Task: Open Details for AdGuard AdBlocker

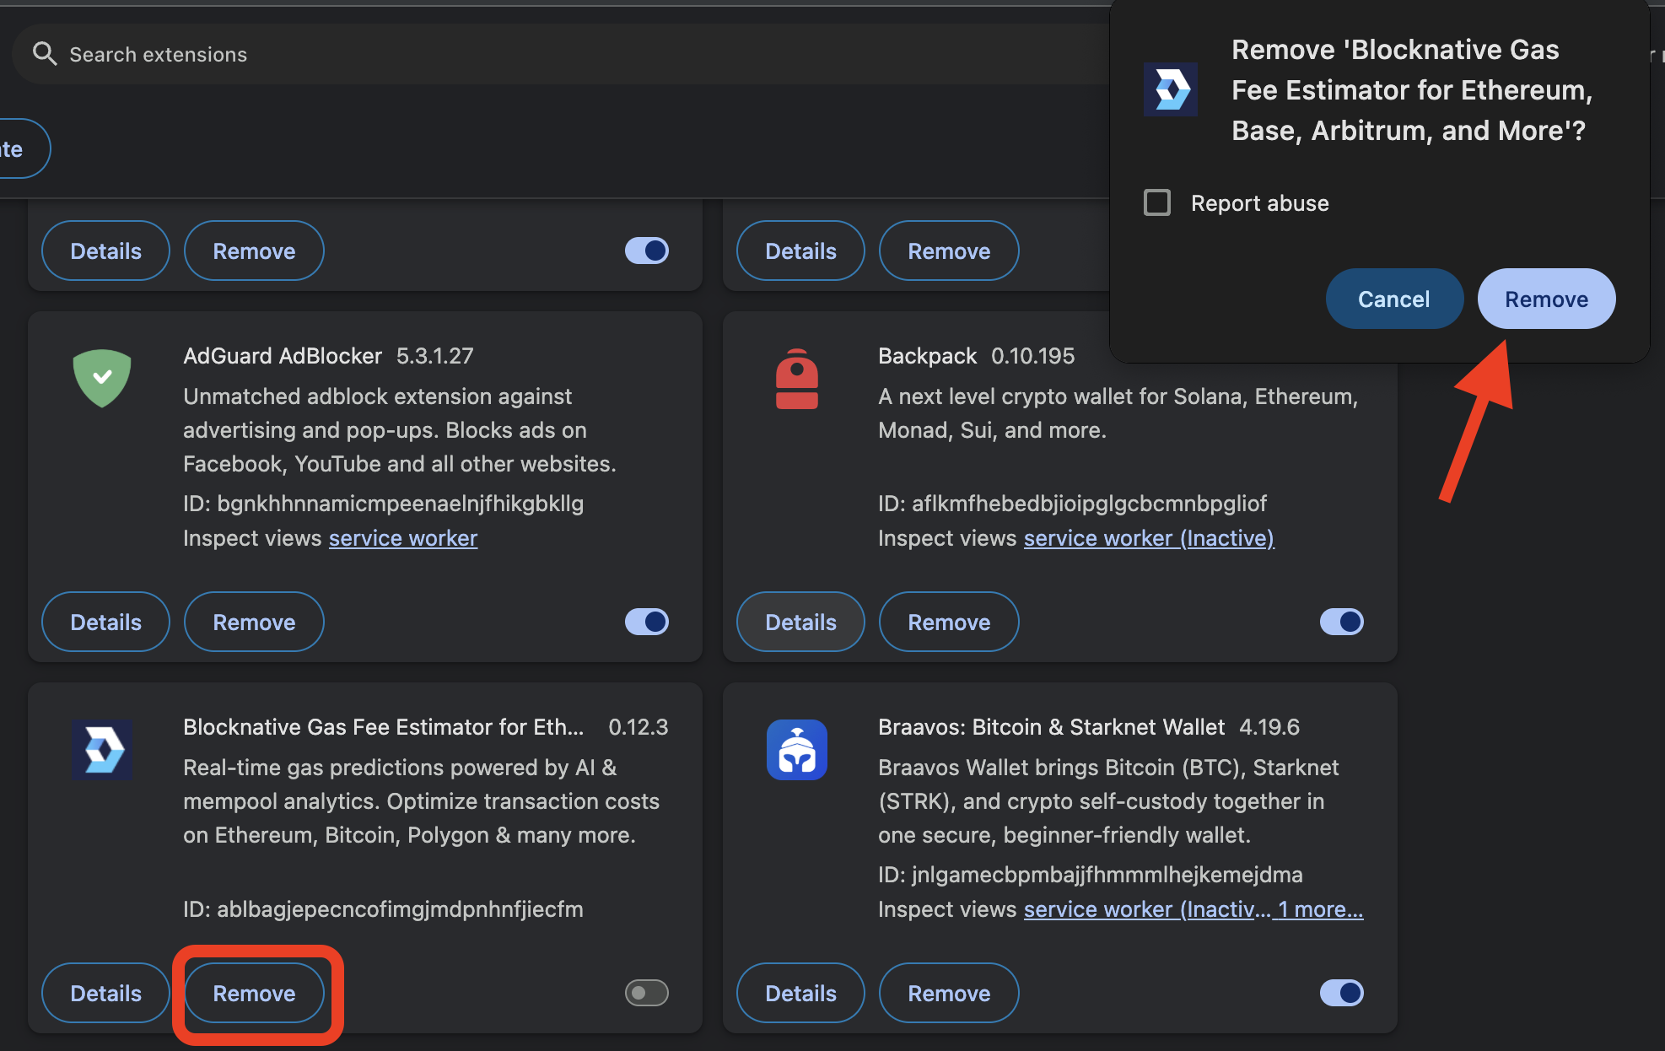Action: tap(105, 622)
